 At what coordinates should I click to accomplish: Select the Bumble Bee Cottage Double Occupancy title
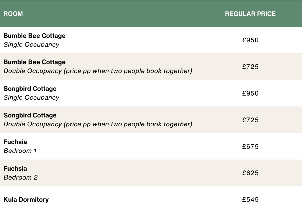[x=35, y=62]
